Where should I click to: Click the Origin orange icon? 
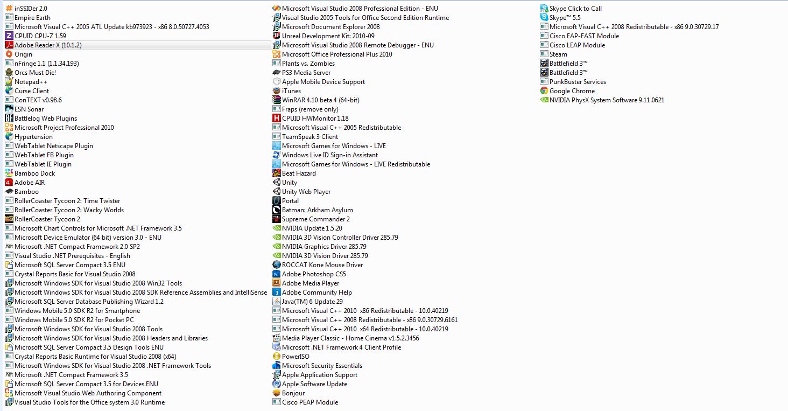click(x=9, y=54)
